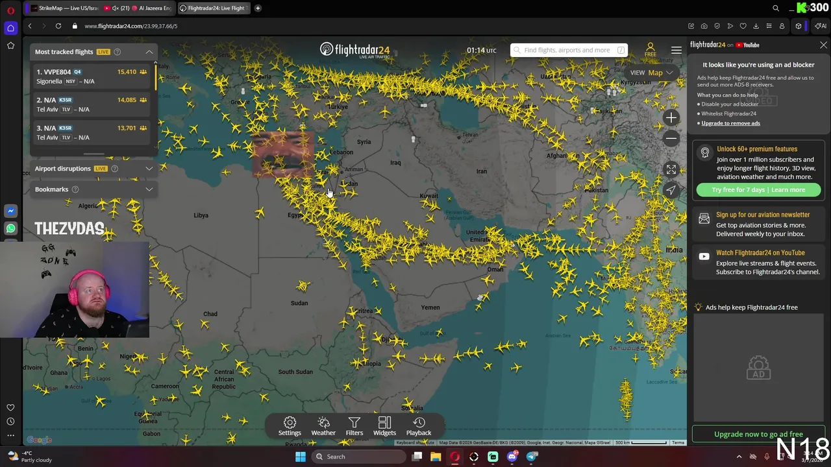Open the Weather layers tool
831x467 pixels.
[x=323, y=426]
